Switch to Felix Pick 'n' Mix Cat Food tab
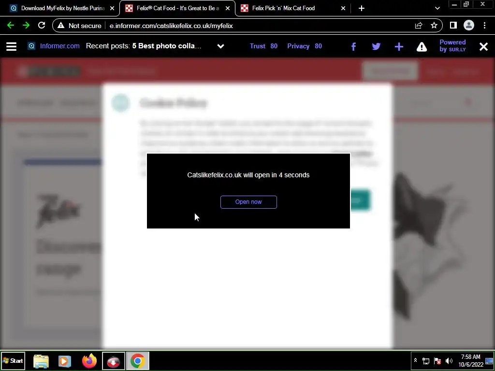495x371 pixels. click(x=292, y=8)
